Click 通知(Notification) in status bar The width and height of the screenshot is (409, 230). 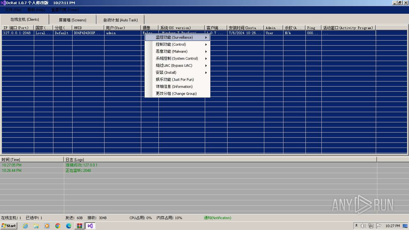[x=217, y=218]
